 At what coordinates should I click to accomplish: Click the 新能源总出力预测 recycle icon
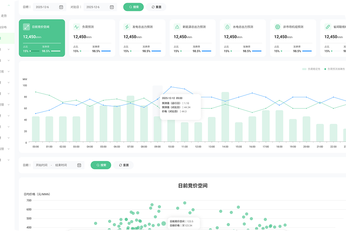(x=177, y=27)
